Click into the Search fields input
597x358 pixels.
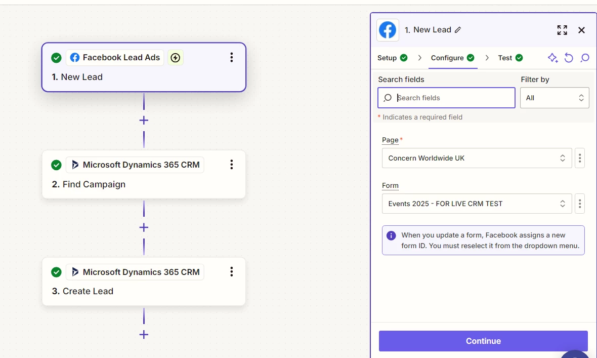click(x=446, y=98)
